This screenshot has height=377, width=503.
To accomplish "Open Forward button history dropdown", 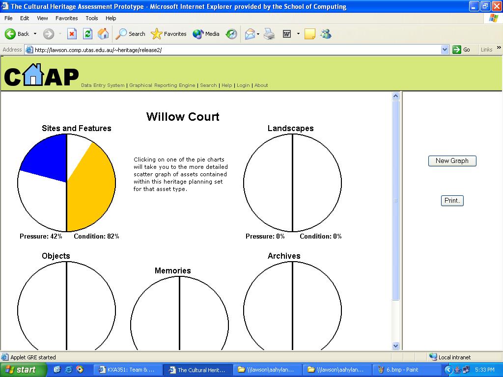I will click(60, 34).
